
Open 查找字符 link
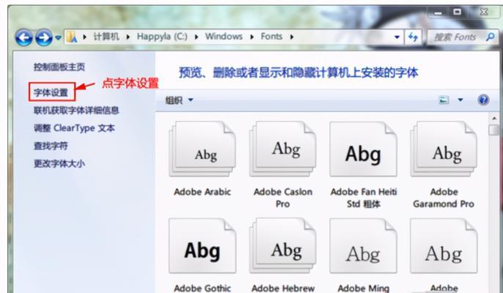pyautogui.click(x=51, y=146)
